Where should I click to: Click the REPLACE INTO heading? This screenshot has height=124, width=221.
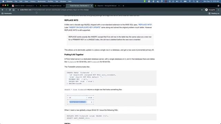click(71, 20)
